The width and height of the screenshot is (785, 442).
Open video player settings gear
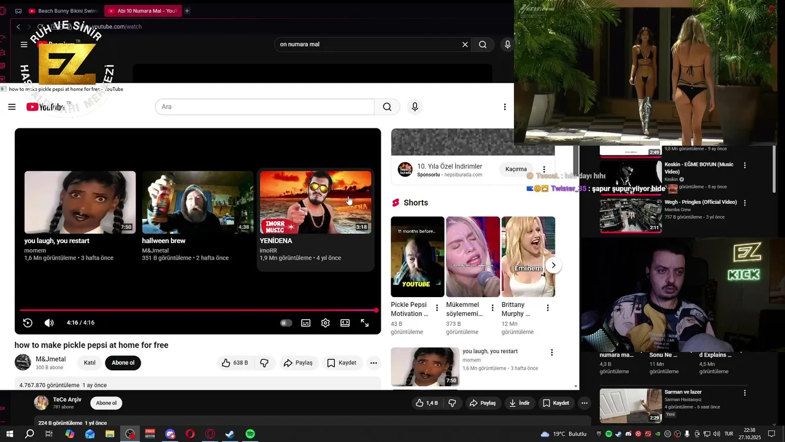pyautogui.click(x=326, y=323)
